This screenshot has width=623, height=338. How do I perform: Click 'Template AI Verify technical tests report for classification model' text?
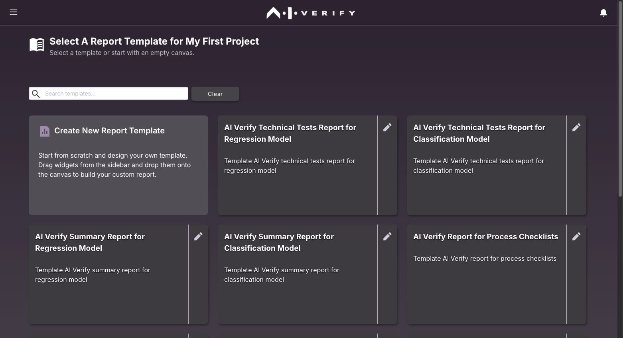click(x=479, y=166)
